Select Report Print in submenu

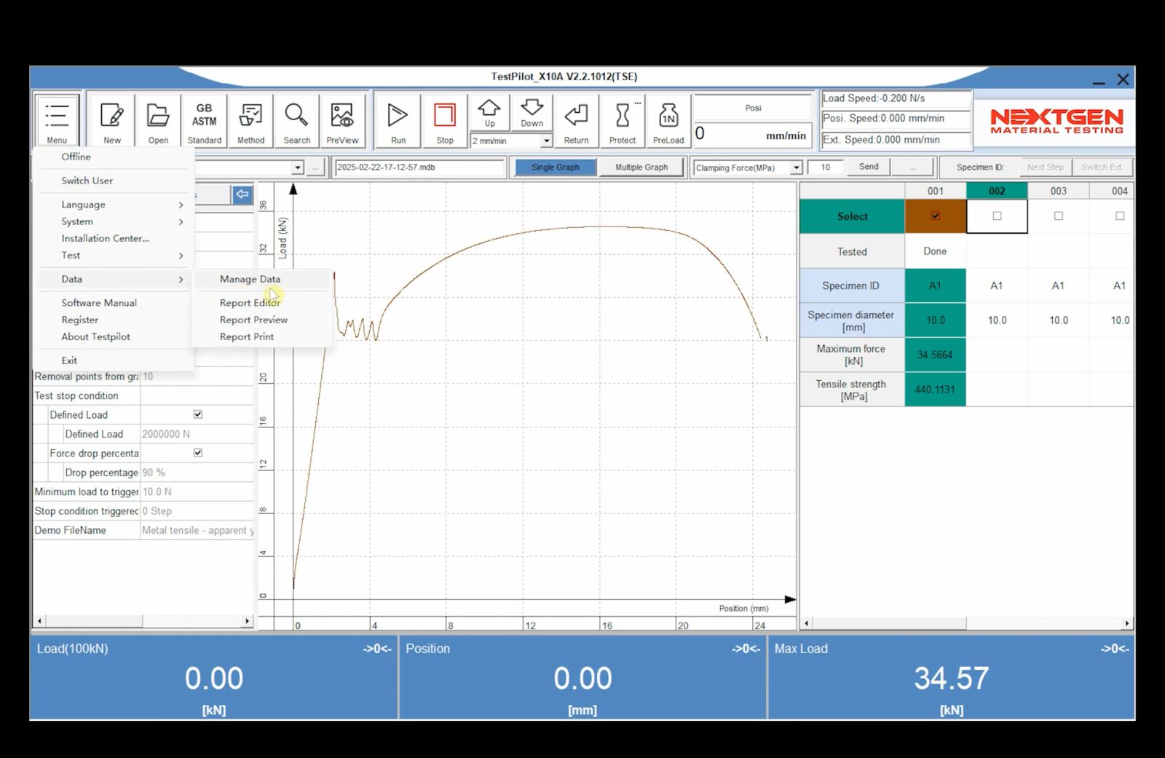pyautogui.click(x=247, y=336)
